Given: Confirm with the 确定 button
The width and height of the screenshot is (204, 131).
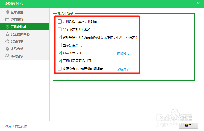Looking at the screenshot, I should pyautogui.click(x=188, y=126).
